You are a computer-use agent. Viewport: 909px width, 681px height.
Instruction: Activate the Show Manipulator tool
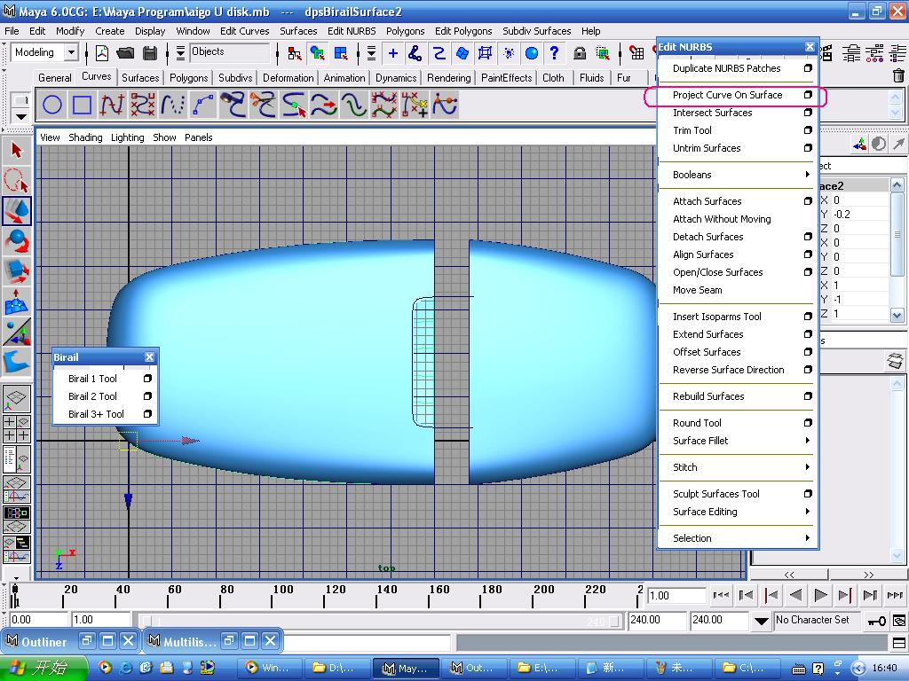coord(16,332)
